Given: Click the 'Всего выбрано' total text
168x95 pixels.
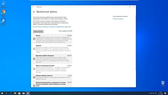Looking at the screenshot, I should [66, 31].
